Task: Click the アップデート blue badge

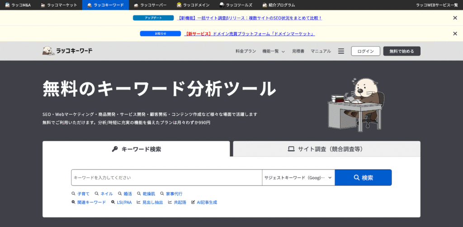Action: point(153,18)
